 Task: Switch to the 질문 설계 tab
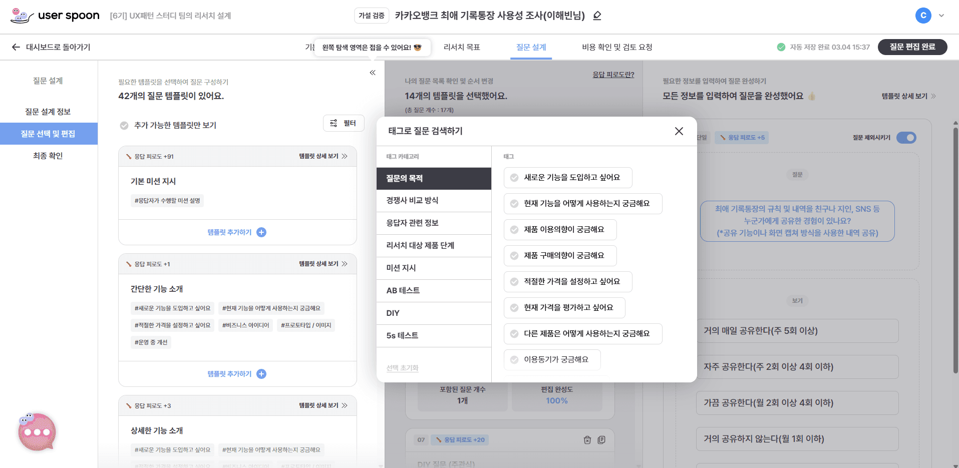[531, 47]
